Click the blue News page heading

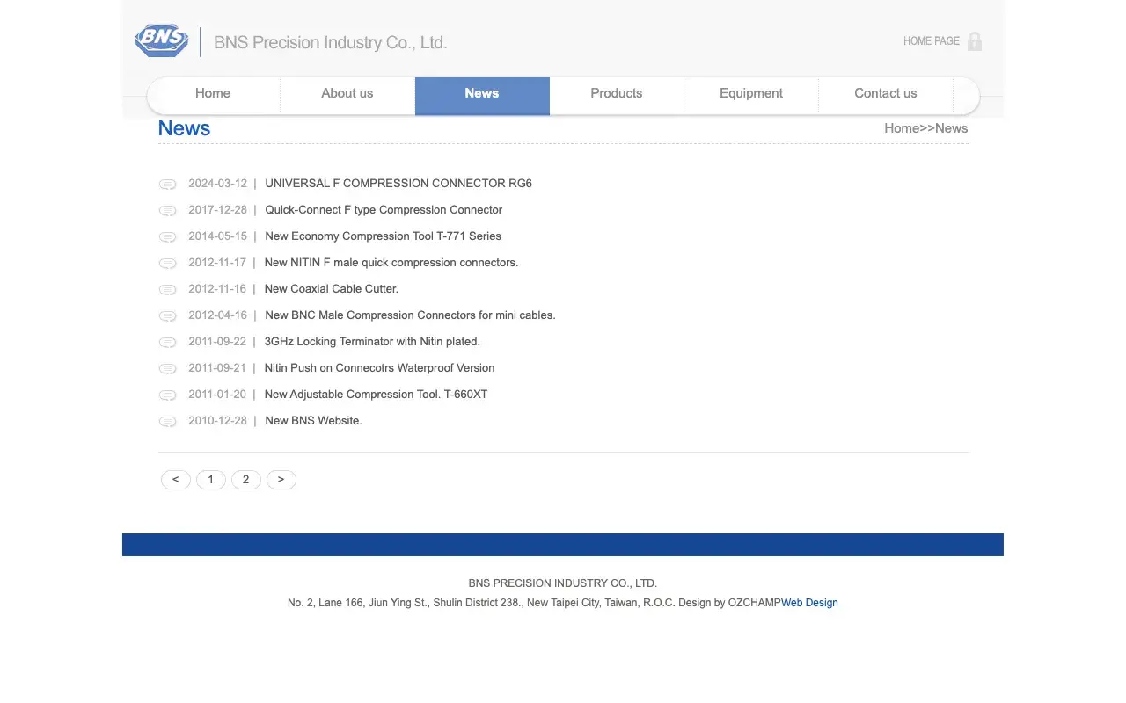tap(184, 128)
